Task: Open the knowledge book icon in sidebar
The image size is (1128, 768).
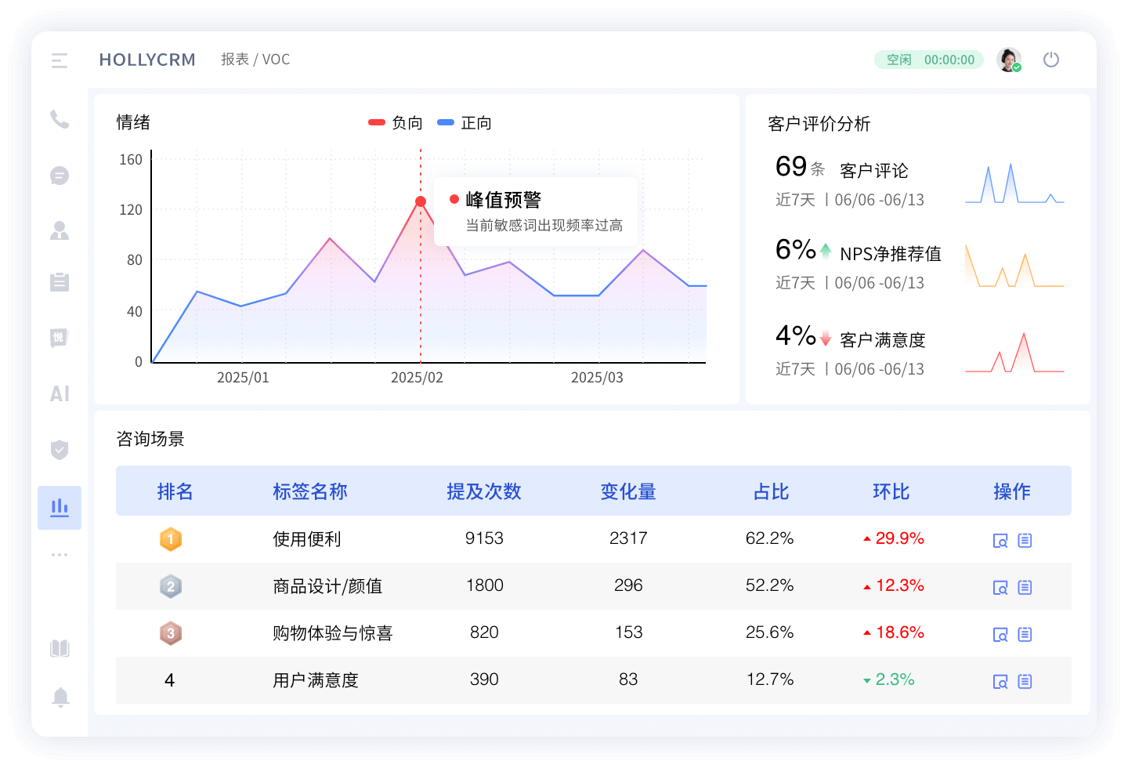Action: click(x=59, y=648)
